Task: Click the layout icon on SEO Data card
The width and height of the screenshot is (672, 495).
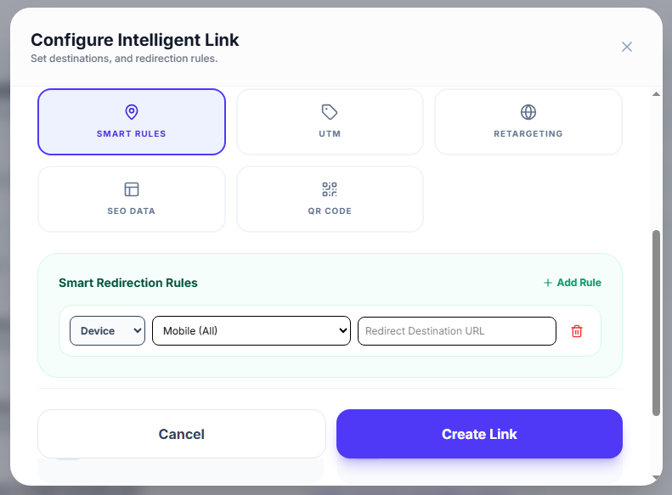Action: point(132,189)
